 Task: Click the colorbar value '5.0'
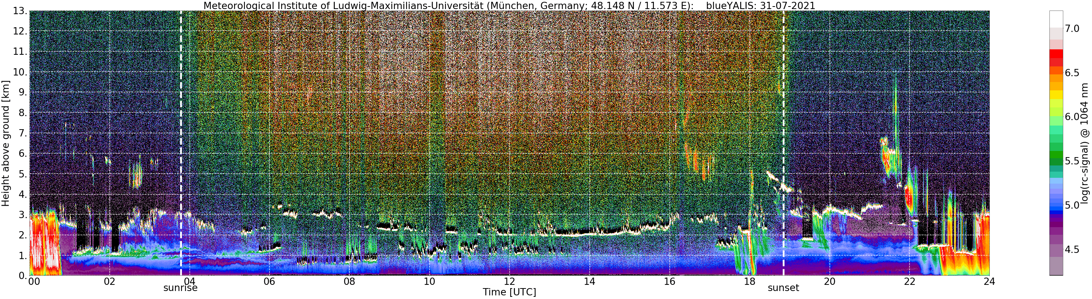1072,205
